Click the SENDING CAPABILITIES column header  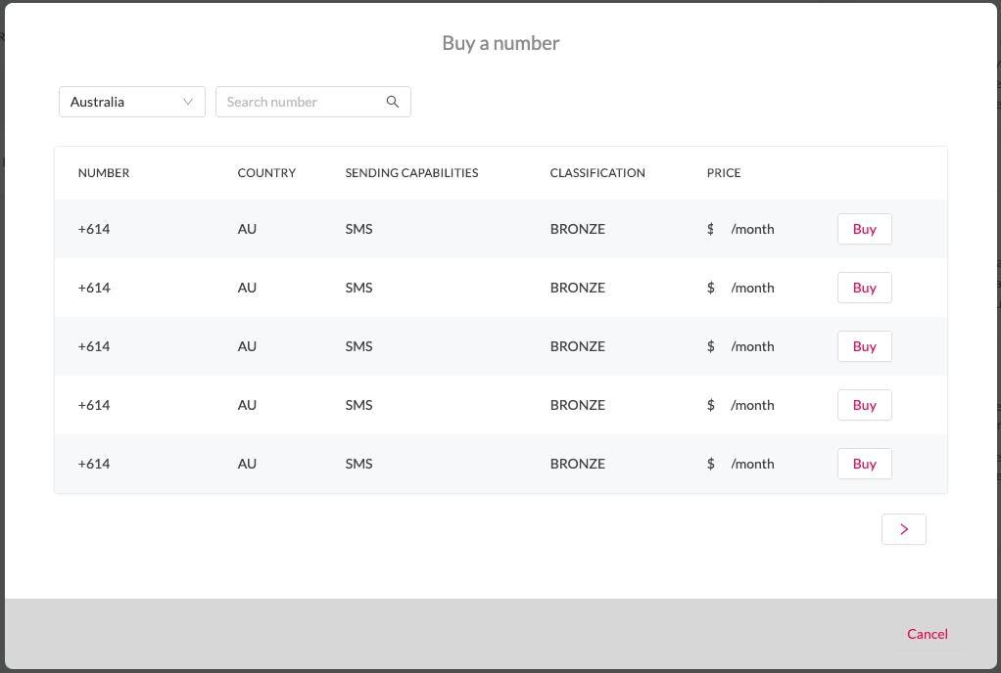point(411,172)
